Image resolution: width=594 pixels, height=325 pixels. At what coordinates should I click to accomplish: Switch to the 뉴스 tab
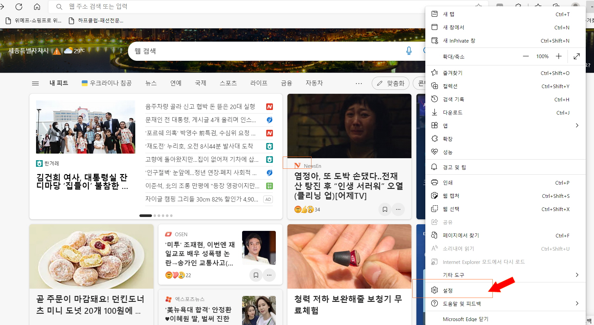(151, 83)
